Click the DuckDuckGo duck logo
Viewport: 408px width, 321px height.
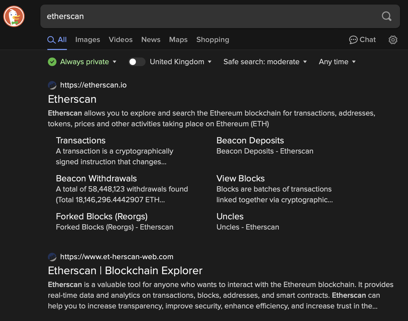(14, 16)
